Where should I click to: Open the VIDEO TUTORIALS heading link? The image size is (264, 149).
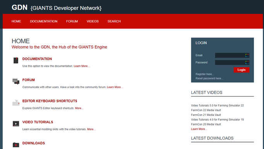point(38,122)
